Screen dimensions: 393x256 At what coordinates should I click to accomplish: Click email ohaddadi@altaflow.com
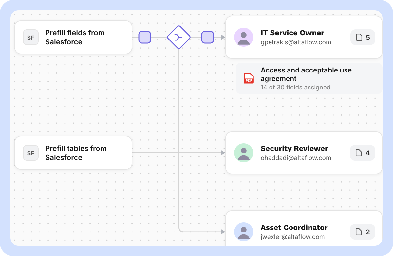[x=296, y=158]
